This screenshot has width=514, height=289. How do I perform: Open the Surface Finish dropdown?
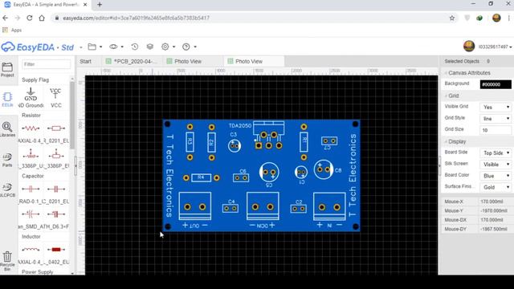point(495,187)
